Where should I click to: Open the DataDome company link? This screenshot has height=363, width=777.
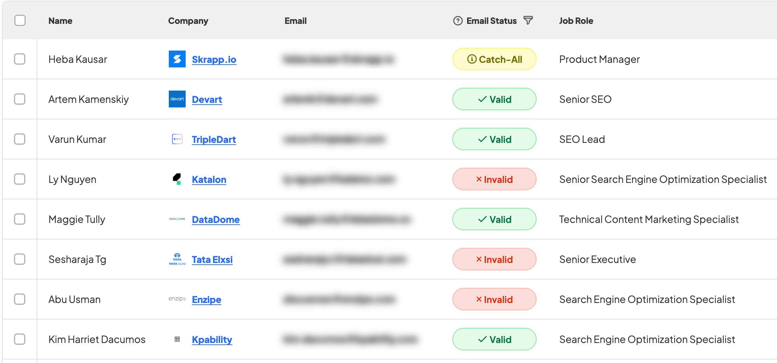click(216, 219)
